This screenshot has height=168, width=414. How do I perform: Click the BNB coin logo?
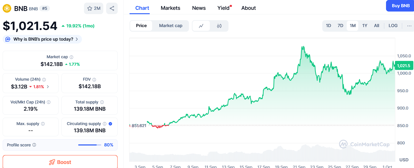(x=7, y=8)
